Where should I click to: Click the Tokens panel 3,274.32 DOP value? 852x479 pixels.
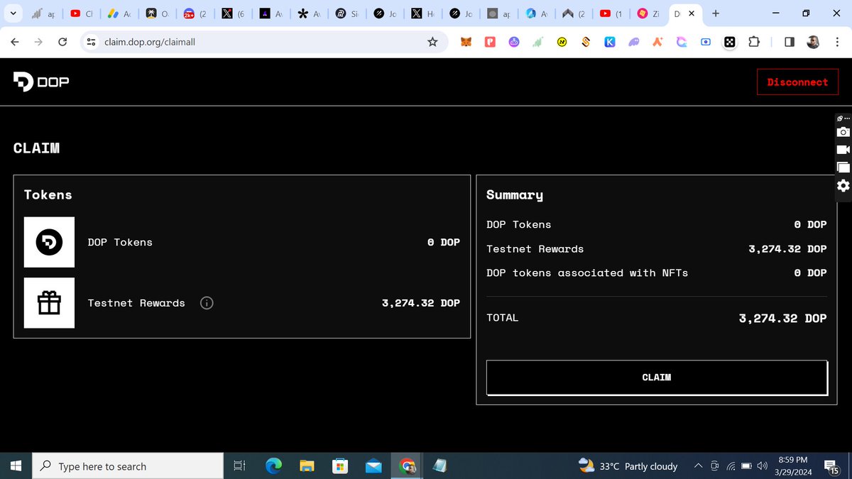pyautogui.click(x=420, y=303)
